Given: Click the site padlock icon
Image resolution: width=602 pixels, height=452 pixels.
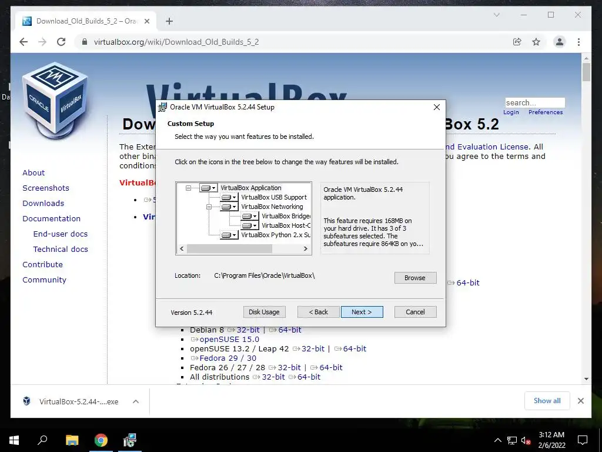Looking at the screenshot, I should 85,42.
